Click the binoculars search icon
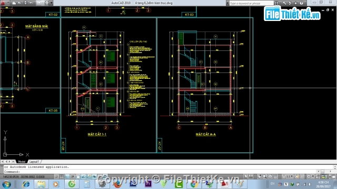This screenshot has width=337, height=189. click(x=276, y=3)
